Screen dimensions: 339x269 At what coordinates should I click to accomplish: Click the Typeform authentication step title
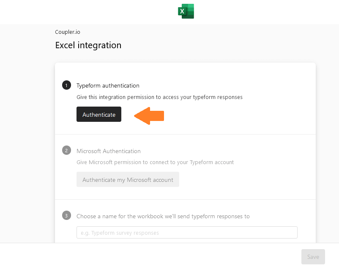(x=108, y=86)
